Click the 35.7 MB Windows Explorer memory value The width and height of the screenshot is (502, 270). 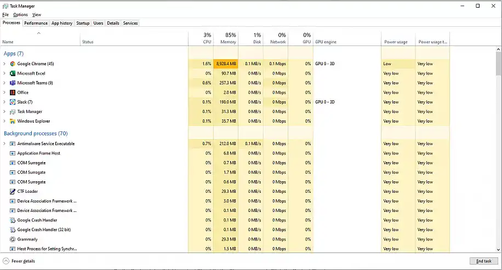click(229, 121)
